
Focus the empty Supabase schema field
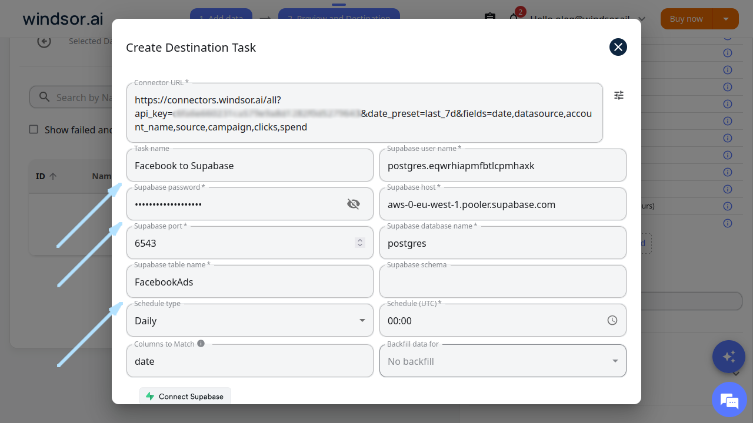pyautogui.click(x=503, y=281)
